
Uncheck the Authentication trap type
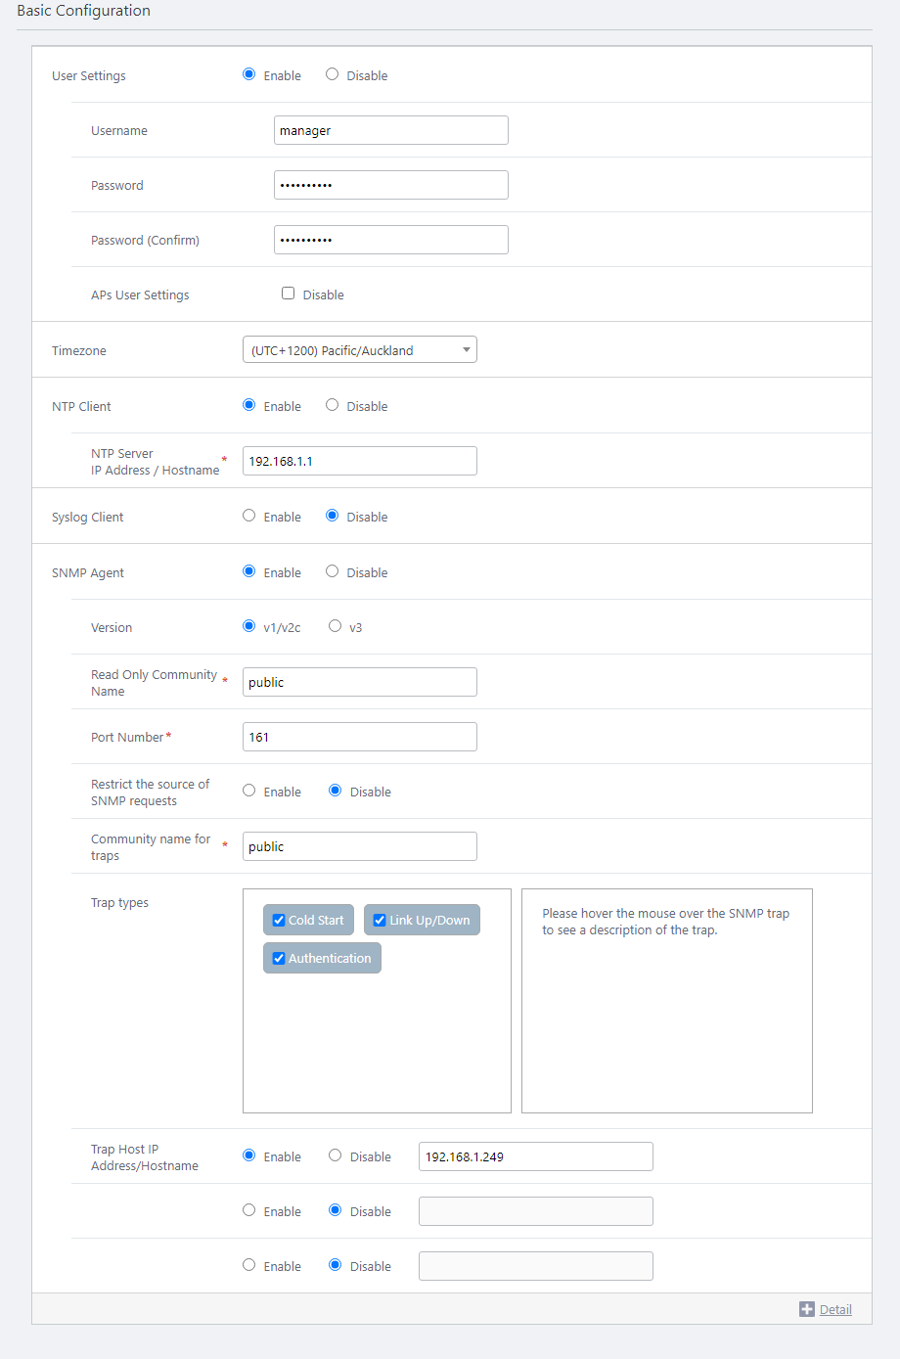pos(279,958)
